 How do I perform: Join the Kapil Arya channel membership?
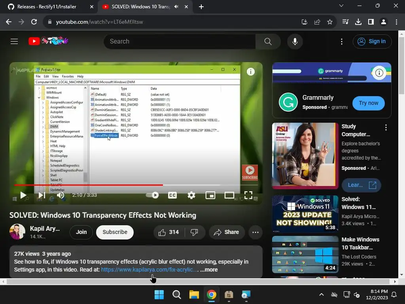[81, 232]
